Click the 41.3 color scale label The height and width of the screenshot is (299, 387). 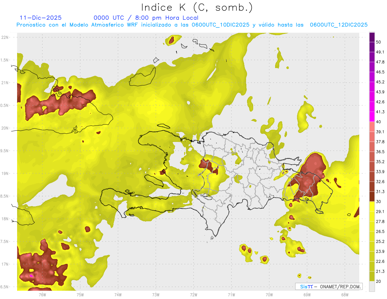pos(380,112)
